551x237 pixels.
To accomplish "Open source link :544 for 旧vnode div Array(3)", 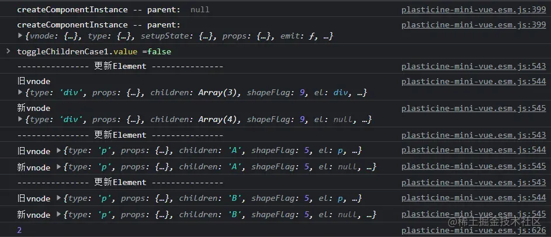I will pyautogui.click(x=474, y=82).
